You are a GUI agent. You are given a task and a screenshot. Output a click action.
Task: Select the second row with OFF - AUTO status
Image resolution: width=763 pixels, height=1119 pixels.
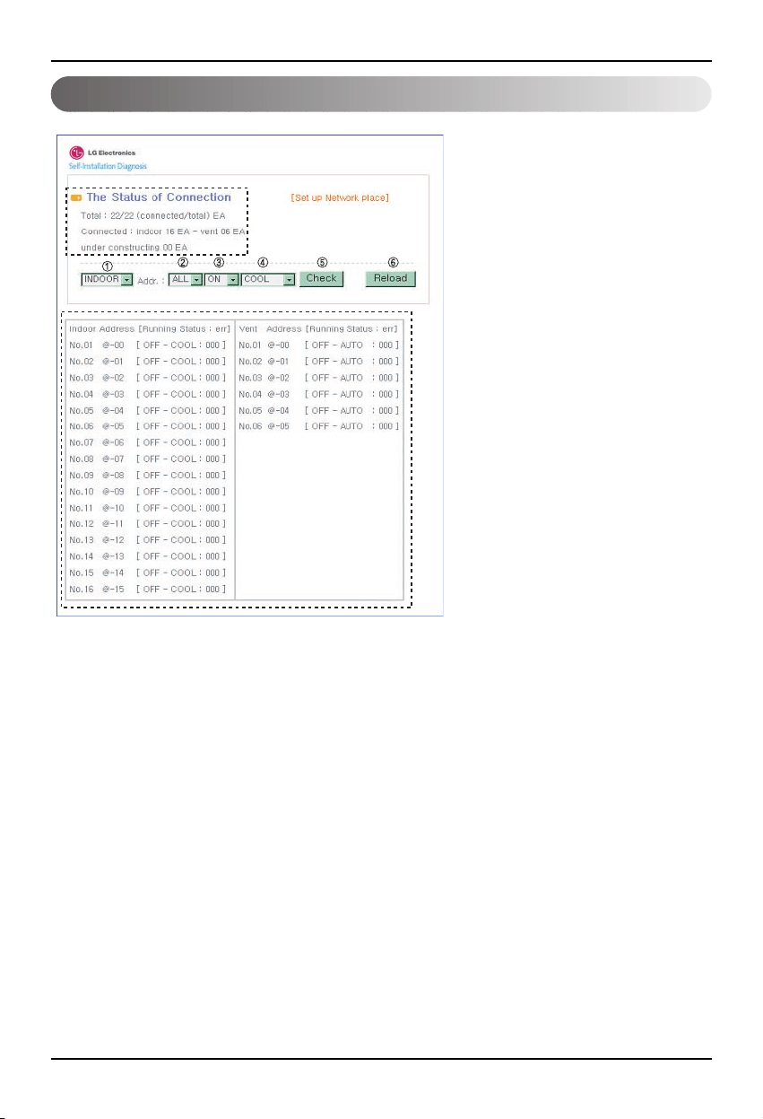tap(318, 361)
